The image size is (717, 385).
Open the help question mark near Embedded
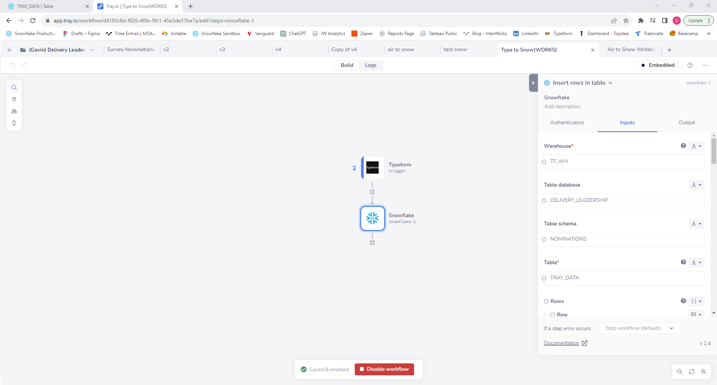pyautogui.click(x=690, y=65)
